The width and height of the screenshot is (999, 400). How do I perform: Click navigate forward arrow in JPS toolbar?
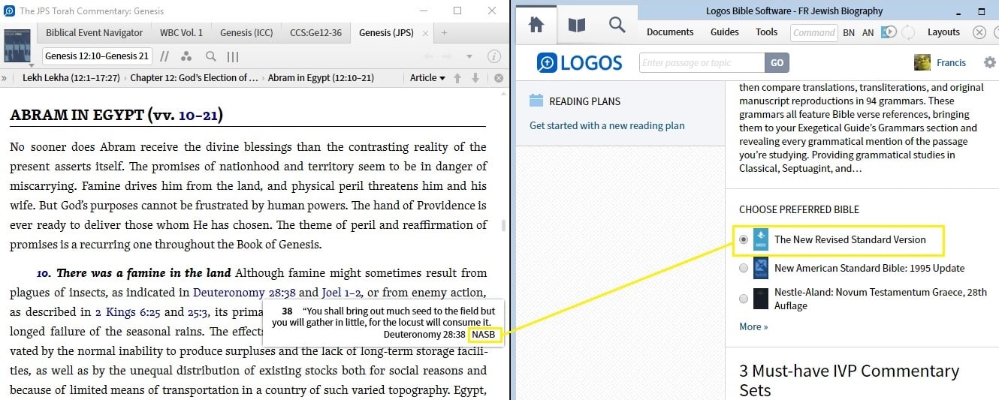click(449, 56)
